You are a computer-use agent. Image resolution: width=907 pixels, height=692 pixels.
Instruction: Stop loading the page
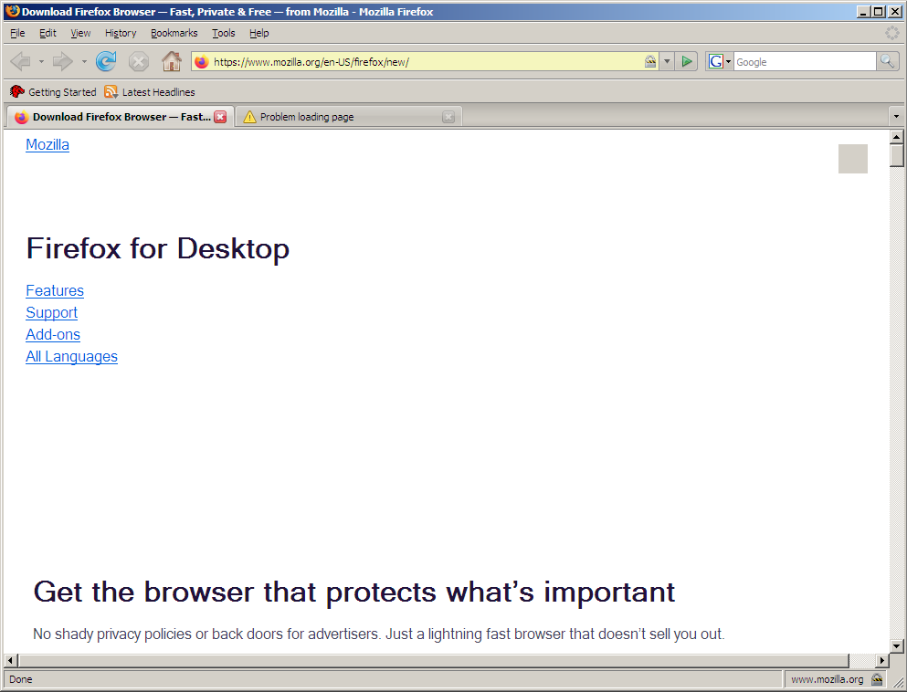tap(139, 61)
